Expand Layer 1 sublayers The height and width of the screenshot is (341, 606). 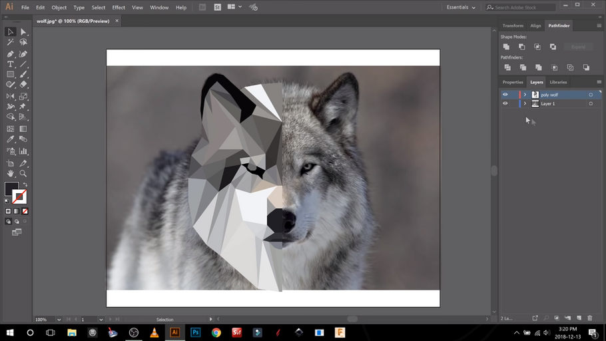point(525,104)
